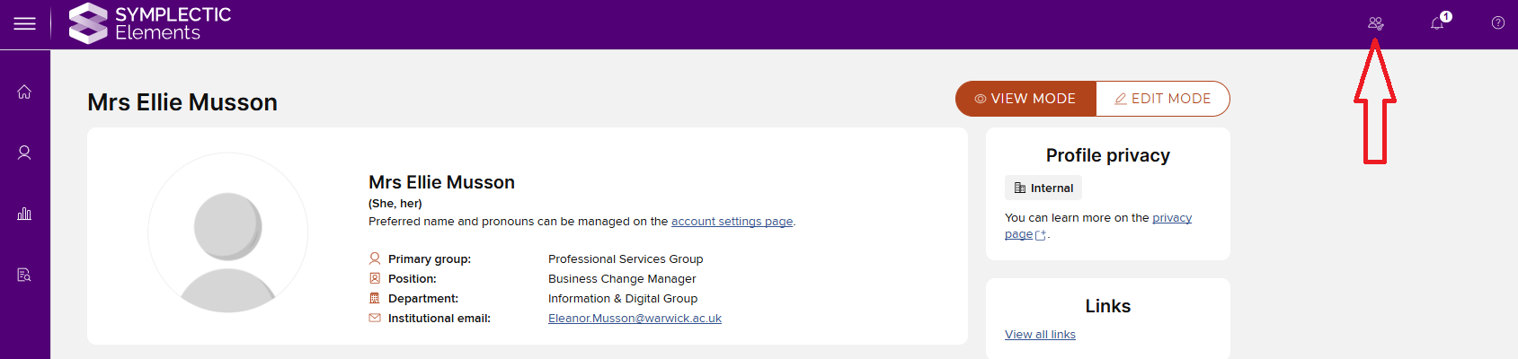Open the document search sidebar icon
This screenshot has height=359, width=1518.
24,275
